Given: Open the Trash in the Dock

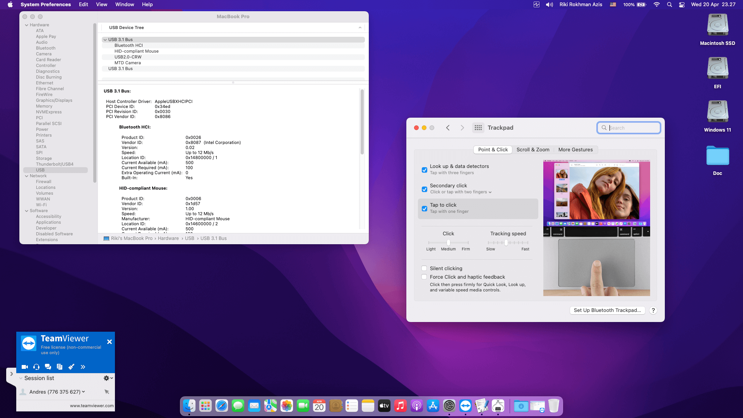Looking at the screenshot, I should click(554, 406).
